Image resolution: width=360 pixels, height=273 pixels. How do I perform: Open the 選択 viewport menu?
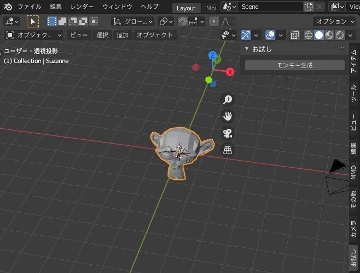pos(102,35)
